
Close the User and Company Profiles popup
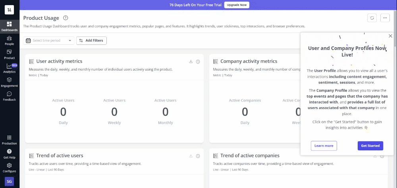coord(390,36)
